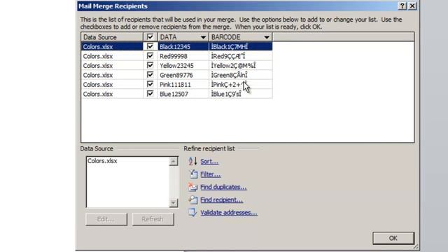The width and height of the screenshot is (448, 252).
Task: Click the disabled Refresh button
Action: click(x=153, y=219)
